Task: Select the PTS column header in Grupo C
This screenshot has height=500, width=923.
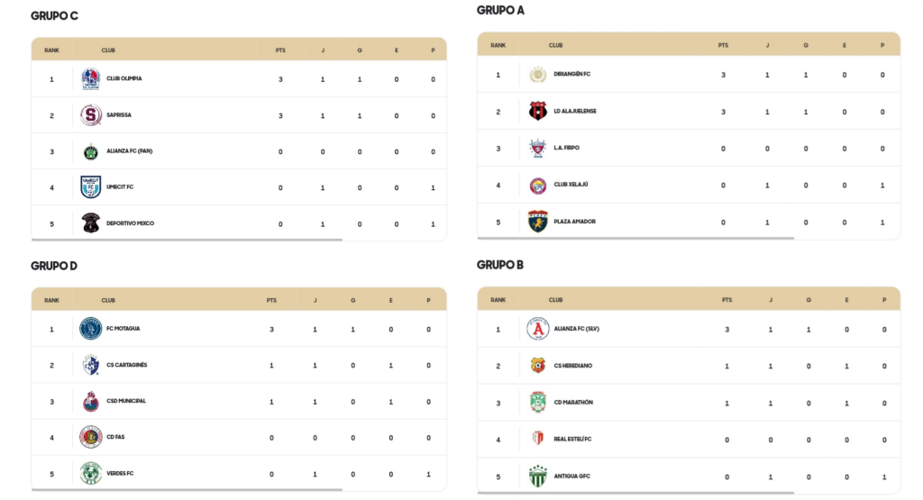Action: (280, 50)
